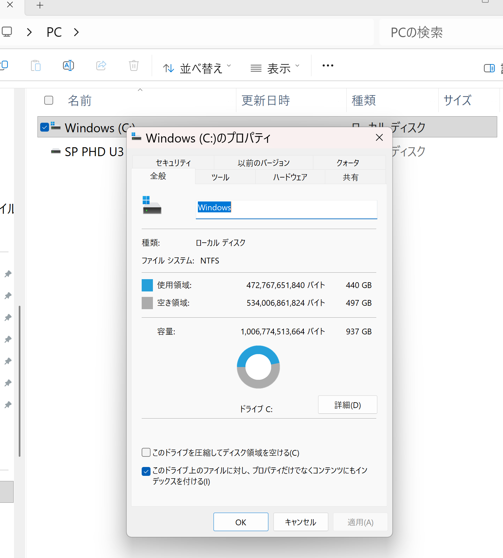Switch to the 以前のバージョン tab
The height and width of the screenshot is (558, 503).
pyautogui.click(x=264, y=163)
